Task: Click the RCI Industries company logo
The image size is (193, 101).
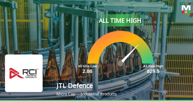Action: (24, 73)
